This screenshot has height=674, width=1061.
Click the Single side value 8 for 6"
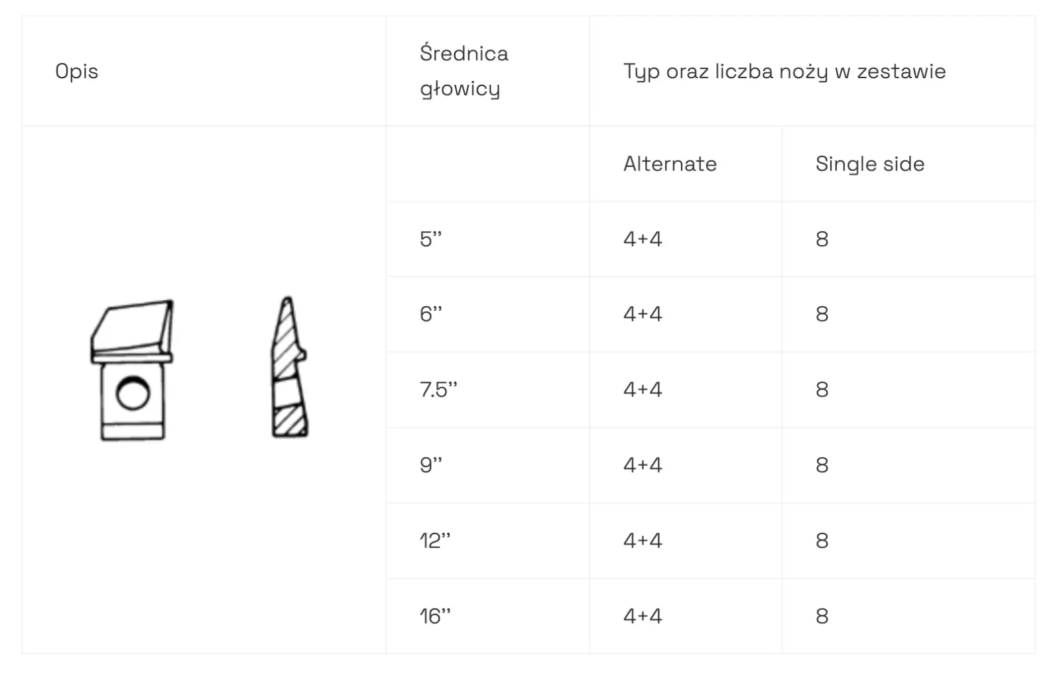(x=822, y=313)
